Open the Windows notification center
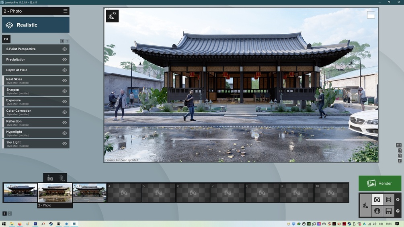The width and height of the screenshot is (404, 227). point(397,224)
